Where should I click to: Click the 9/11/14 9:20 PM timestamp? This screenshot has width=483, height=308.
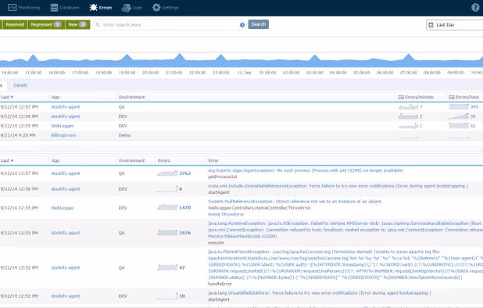click(18, 135)
